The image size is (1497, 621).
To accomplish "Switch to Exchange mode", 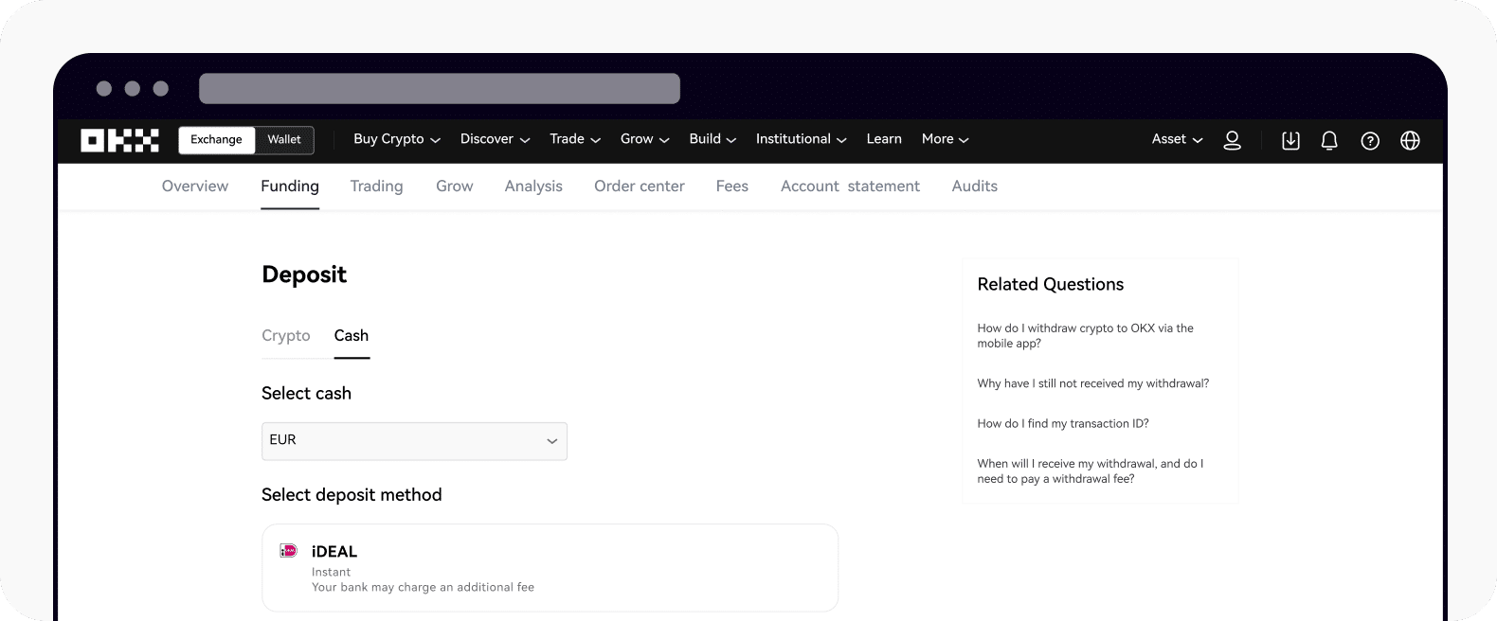I will coord(216,139).
